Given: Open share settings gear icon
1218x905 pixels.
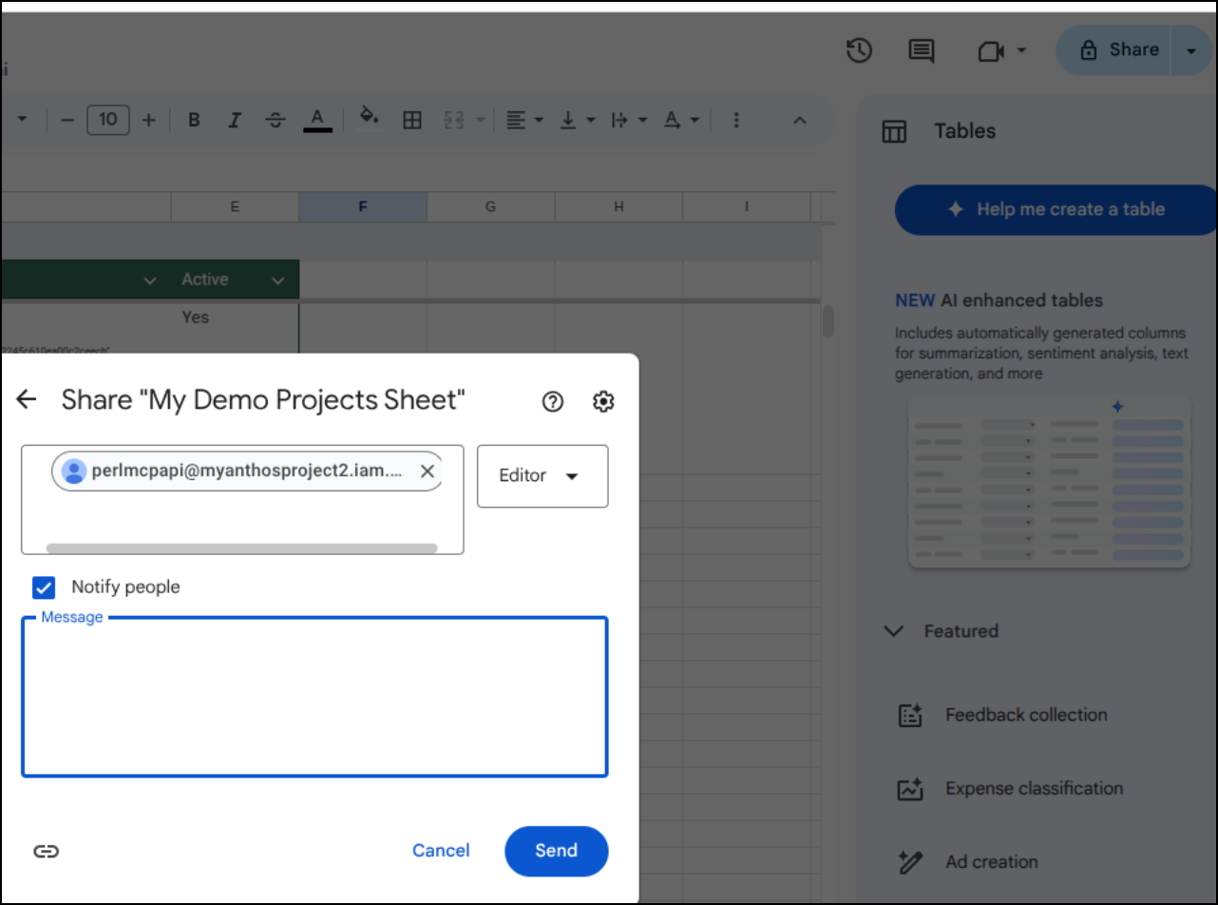Looking at the screenshot, I should pyautogui.click(x=603, y=402).
